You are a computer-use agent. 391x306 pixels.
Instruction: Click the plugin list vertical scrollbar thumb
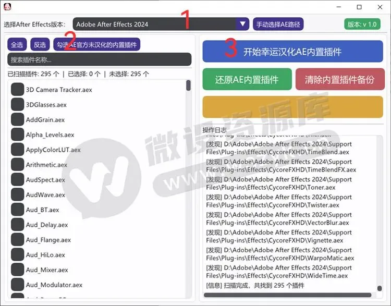(188, 85)
